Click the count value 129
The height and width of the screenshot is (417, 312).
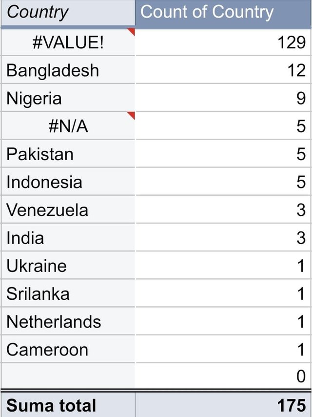(292, 42)
